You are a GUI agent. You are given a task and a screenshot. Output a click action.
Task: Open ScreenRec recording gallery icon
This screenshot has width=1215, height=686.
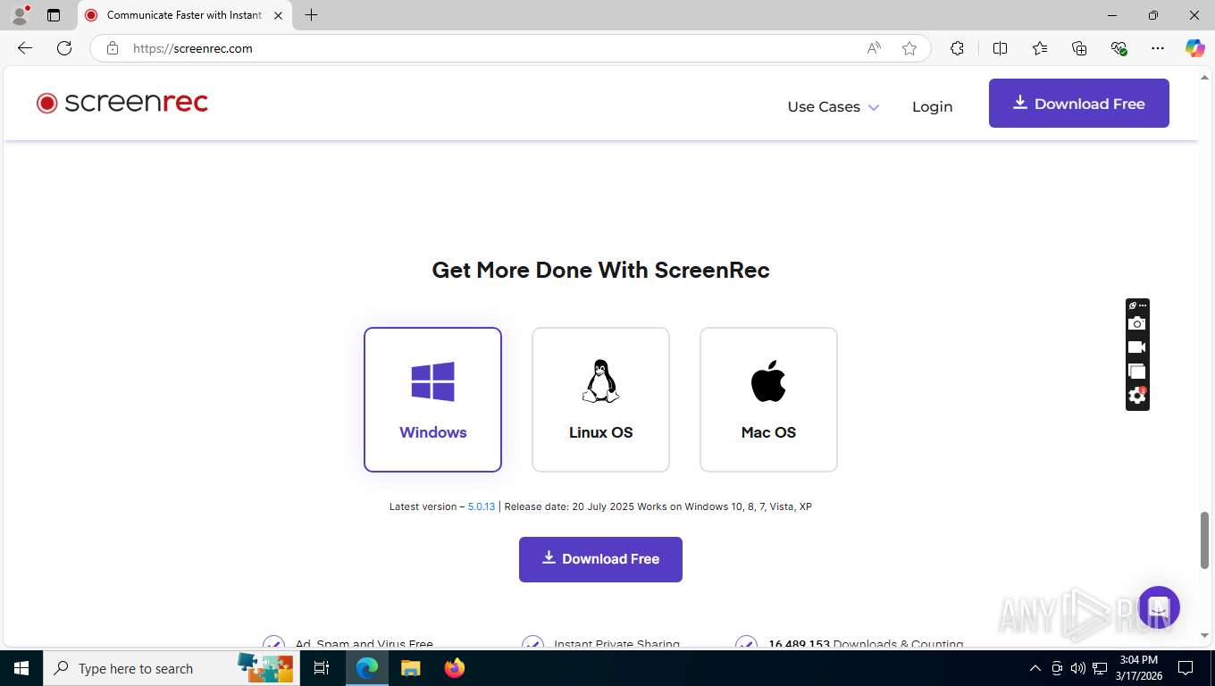(x=1136, y=371)
